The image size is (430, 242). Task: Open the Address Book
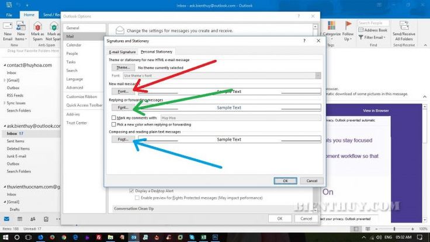pyautogui.click(x=373, y=30)
